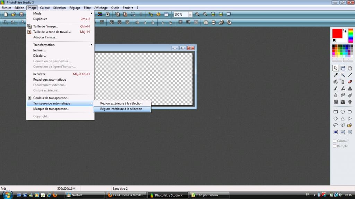
Task: Open the image explorer tree icon
Action: pyautogui.click(x=150, y=14)
